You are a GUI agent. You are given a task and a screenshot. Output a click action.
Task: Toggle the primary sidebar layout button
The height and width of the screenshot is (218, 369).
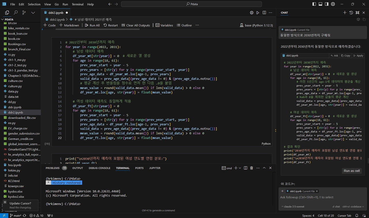coord(314,4)
